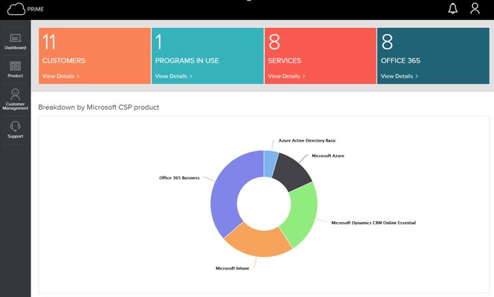Open View Details on Services tile
The height and width of the screenshot is (297, 494).
click(x=286, y=76)
